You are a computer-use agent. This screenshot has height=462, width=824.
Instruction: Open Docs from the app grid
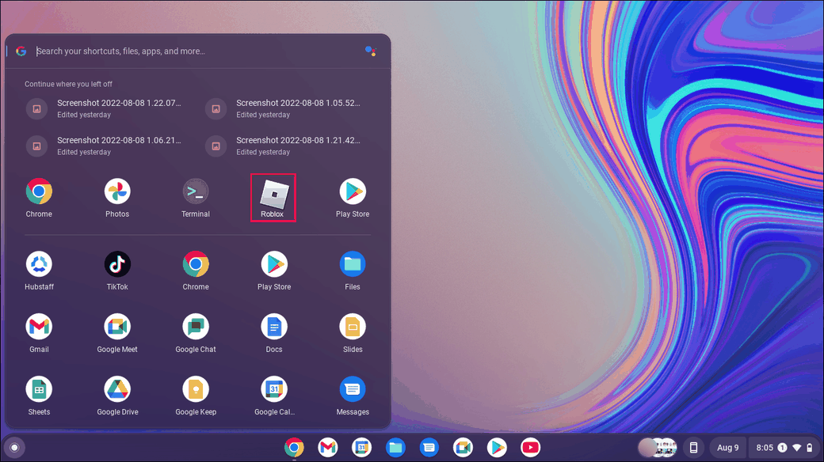pos(274,328)
